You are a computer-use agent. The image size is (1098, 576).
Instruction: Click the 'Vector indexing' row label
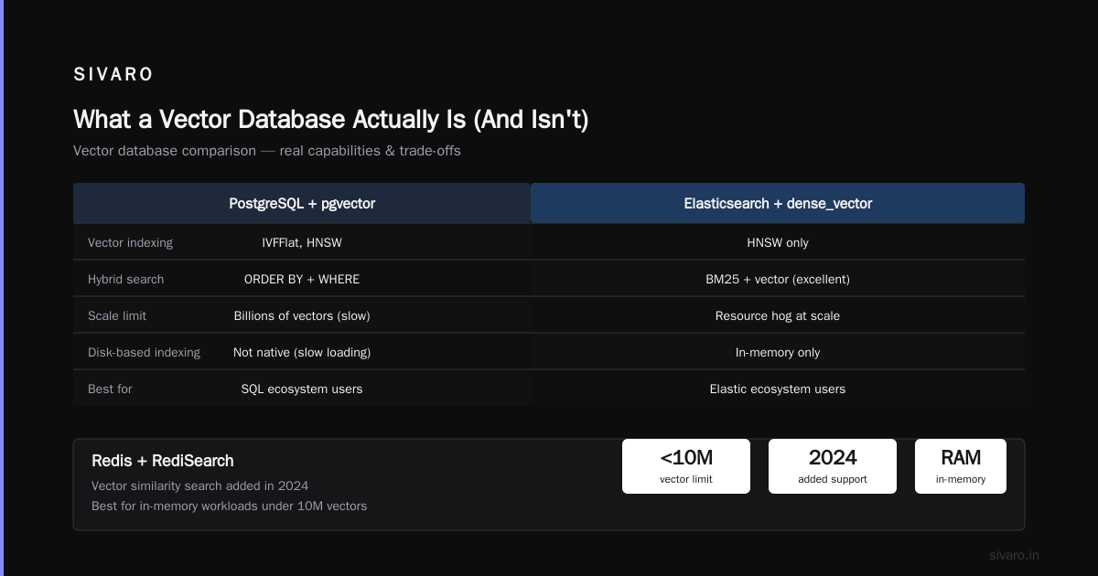(130, 242)
